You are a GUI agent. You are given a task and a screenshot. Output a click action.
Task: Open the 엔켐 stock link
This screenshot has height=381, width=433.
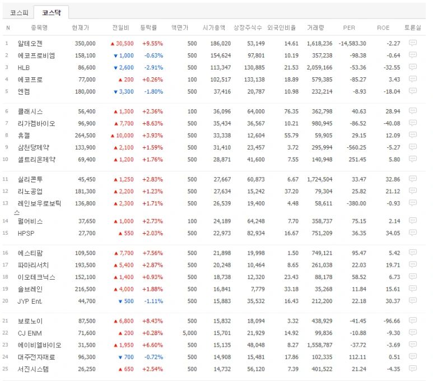[x=24, y=91]
